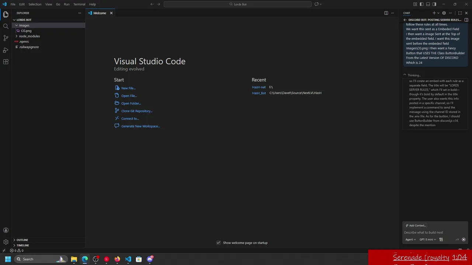Screen dimensions: 472x265
Task: Open the Search view in activity bar
Action: [x=6, y=26]
